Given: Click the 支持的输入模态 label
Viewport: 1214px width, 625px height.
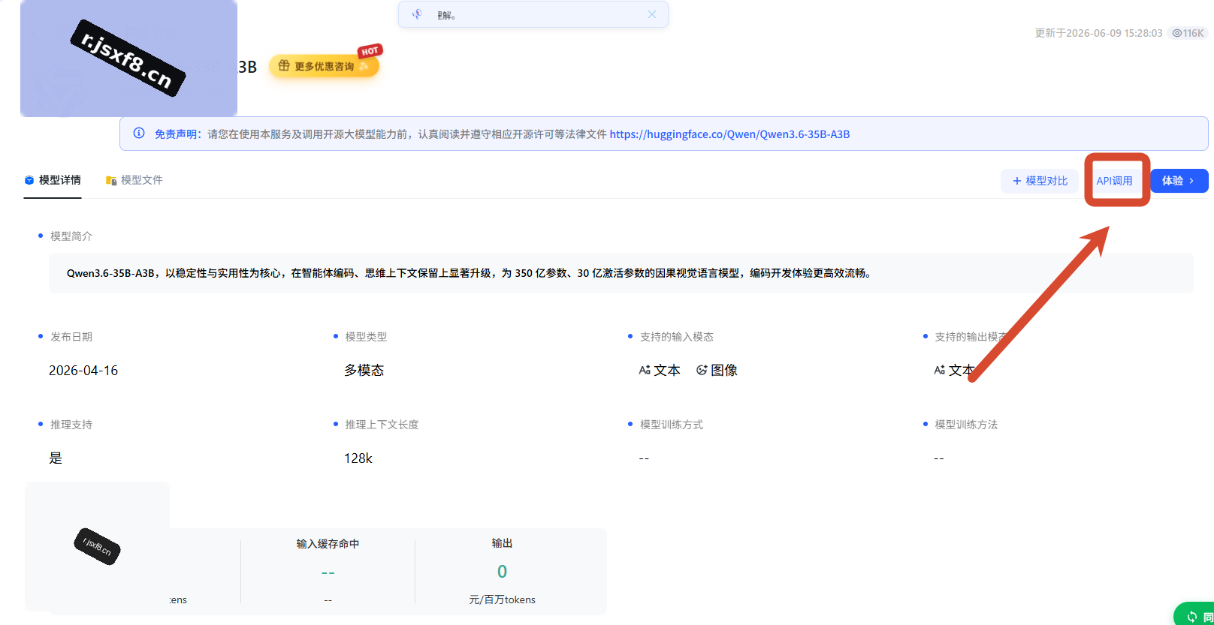Looking at the screenshot, I should pos(677,337).
